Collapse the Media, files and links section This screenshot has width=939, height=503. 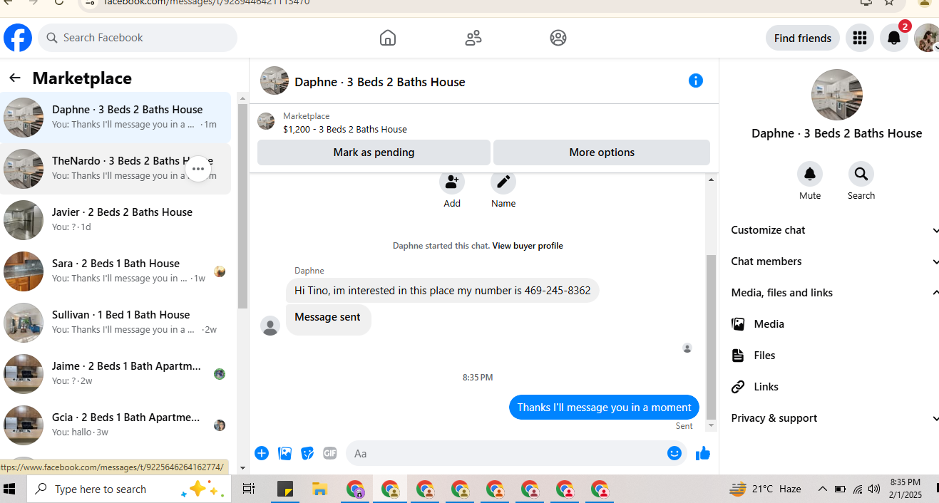(833, 293)
